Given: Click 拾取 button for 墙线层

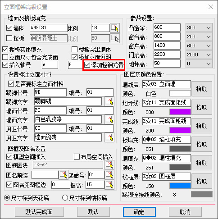Looking at the screenshot, I should [202, 89].
